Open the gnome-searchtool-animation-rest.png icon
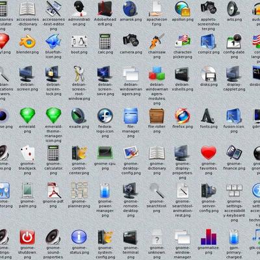This screenshot has height=260, width=260. pyautogui.click(x=183, y=190)
